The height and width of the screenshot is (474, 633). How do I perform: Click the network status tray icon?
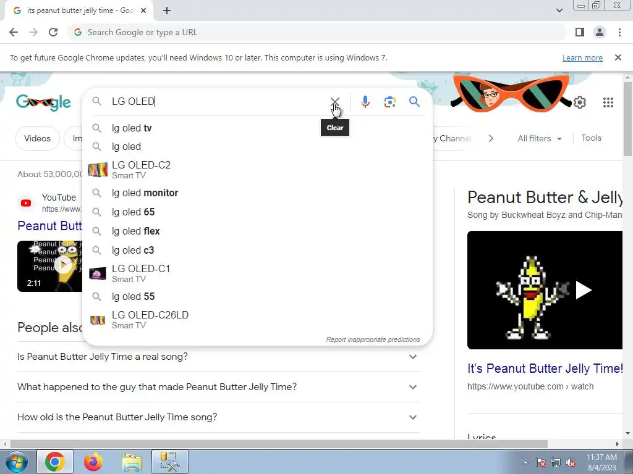pyautogui.click(x=556, y=463)
